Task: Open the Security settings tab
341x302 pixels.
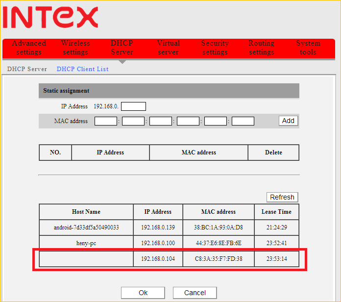Action: tap(215, 48)
